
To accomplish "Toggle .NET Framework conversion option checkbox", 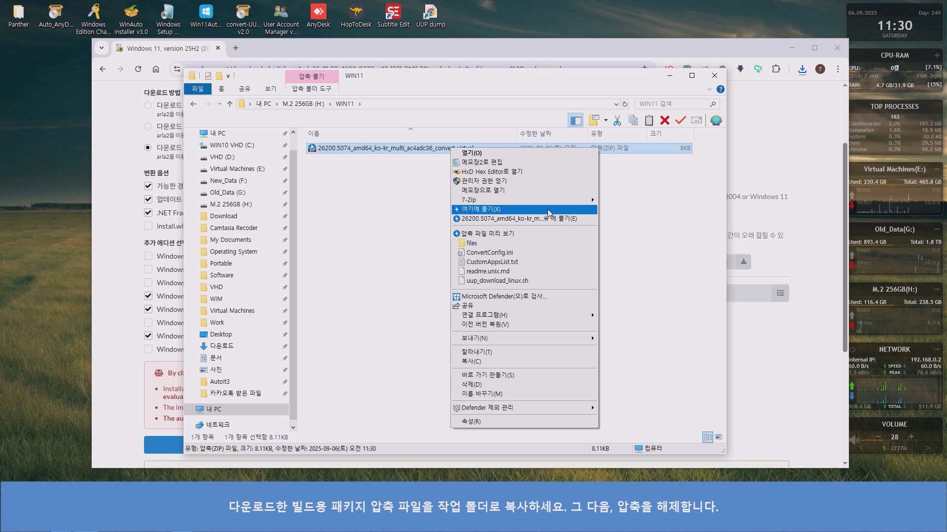I will coord(148,213).
